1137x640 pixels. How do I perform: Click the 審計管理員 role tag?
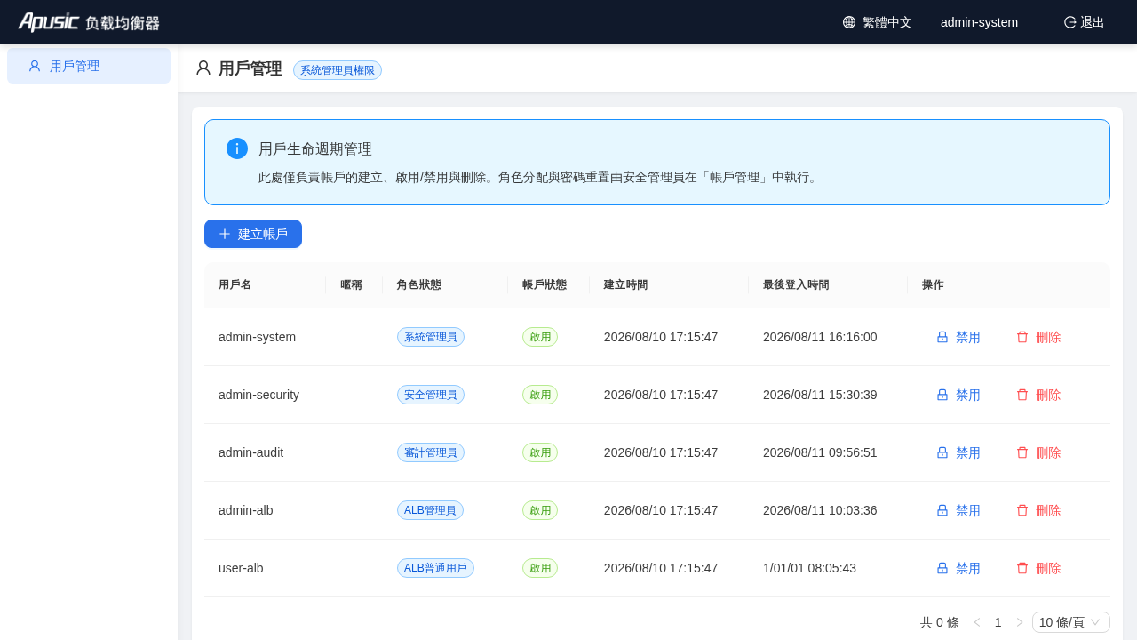431,452
